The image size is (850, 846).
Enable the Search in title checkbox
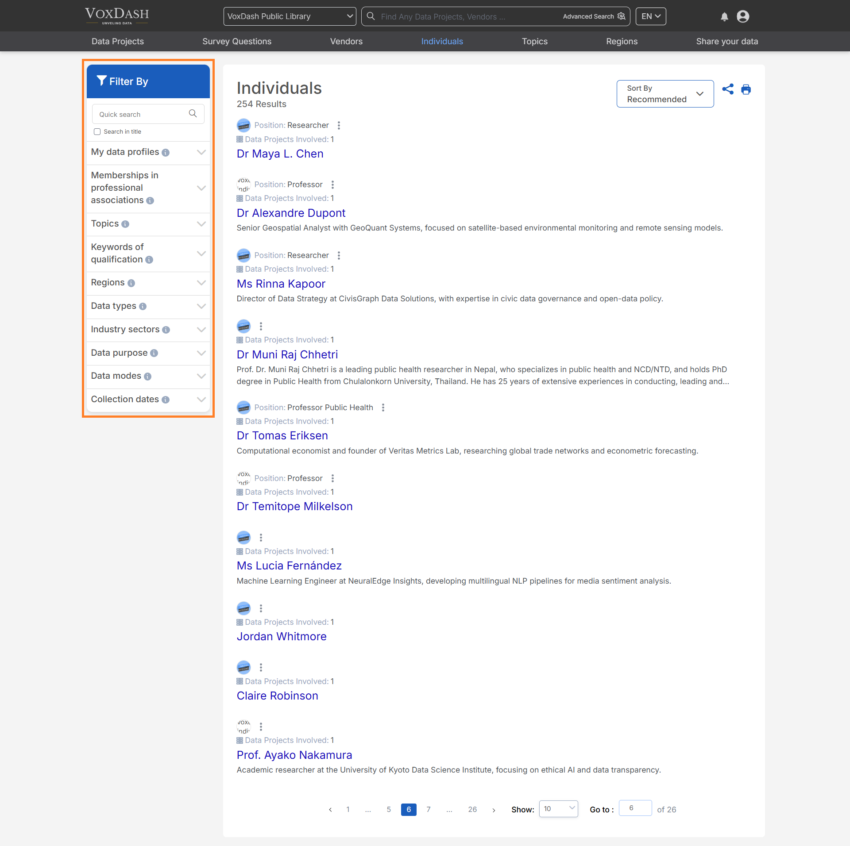(97, 132)
